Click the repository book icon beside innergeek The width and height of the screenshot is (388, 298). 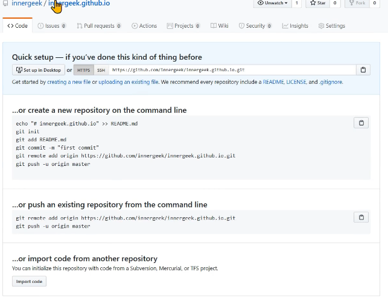5,4
